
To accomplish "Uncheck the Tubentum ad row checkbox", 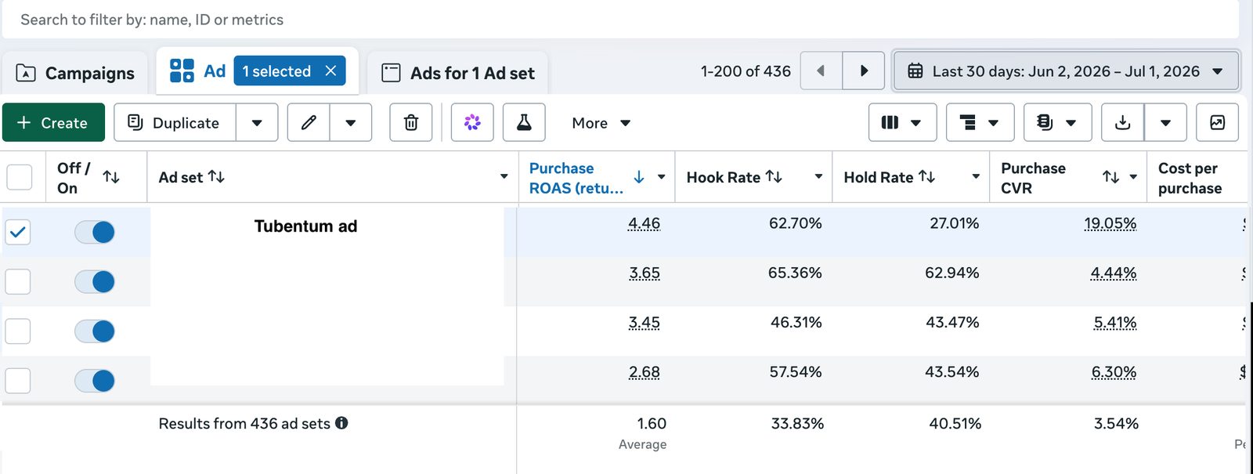I will tap(18, 232).
